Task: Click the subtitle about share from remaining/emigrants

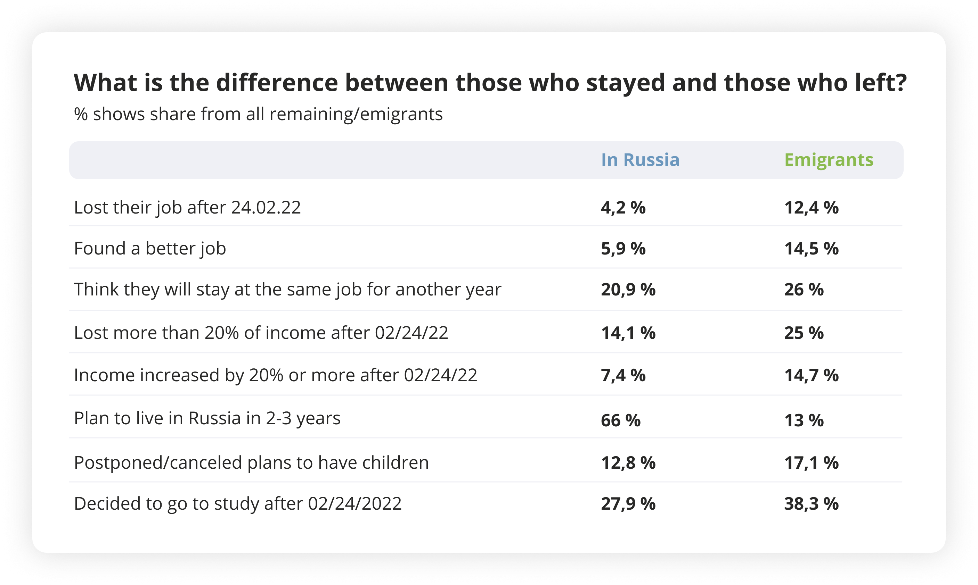Action: click(258, 114)
